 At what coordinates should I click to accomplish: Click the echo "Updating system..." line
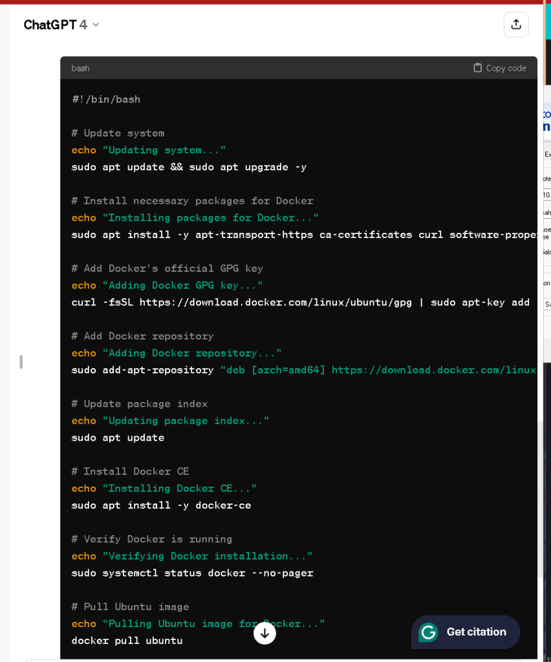tap(149, 150)
